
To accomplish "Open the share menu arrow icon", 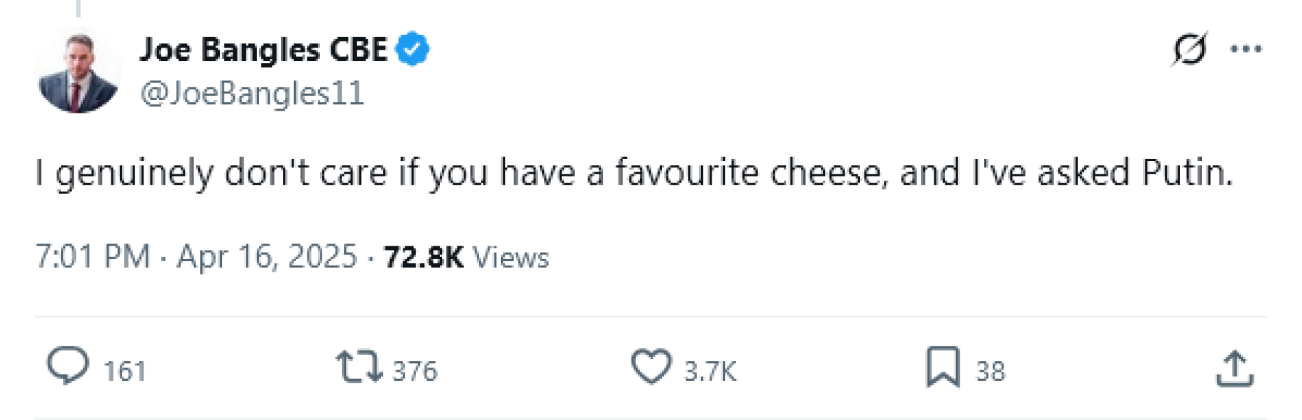I will tap(1234, 368).
